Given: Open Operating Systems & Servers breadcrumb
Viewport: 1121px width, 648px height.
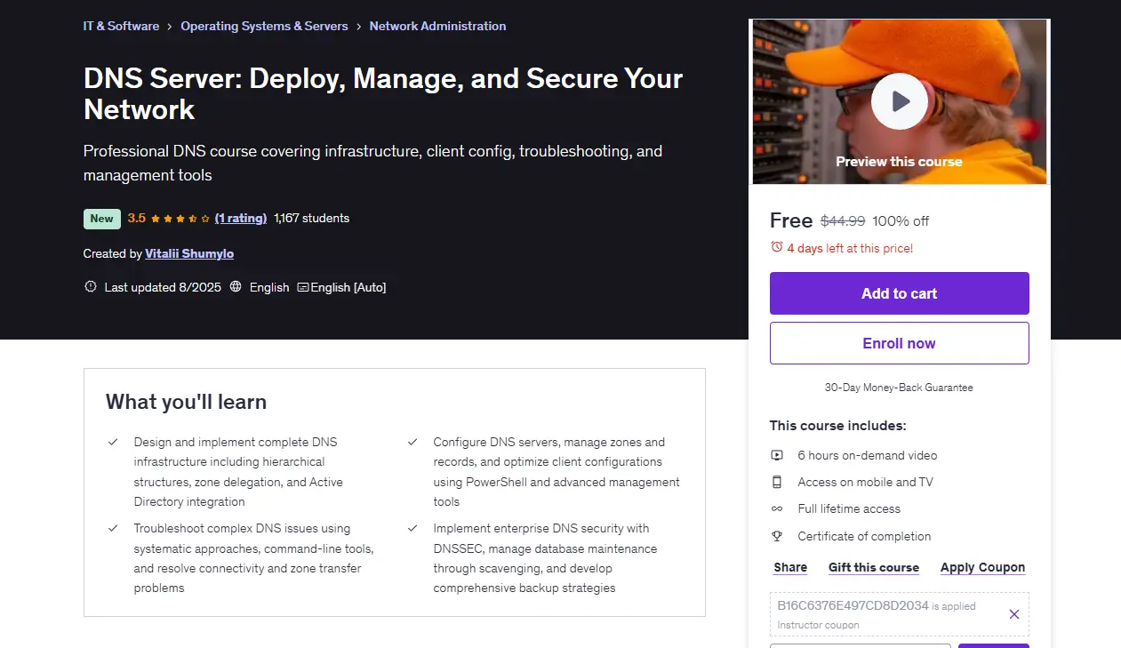Looking at the screenshot, I should [264, 26].
